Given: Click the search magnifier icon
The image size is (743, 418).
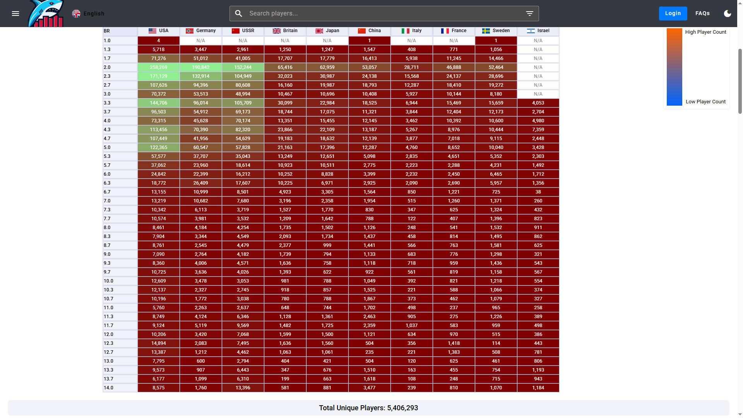Looking at the screenshot, I should tap(239, 14).
